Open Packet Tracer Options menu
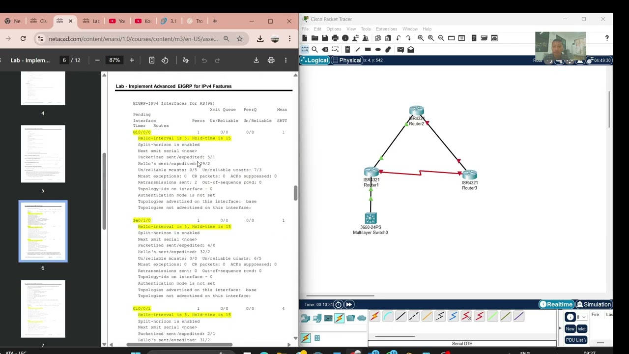629x354 pixels. (x=334, y=29)
